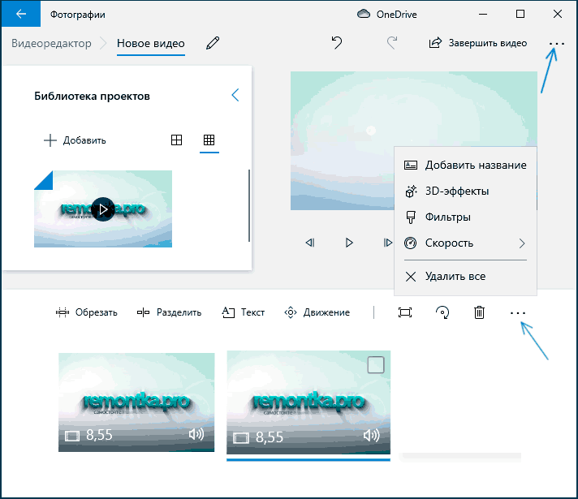Screen dimensions: 578x499
Task: Collapse the Библиотека проектов panel
Action: coord(235,95)
